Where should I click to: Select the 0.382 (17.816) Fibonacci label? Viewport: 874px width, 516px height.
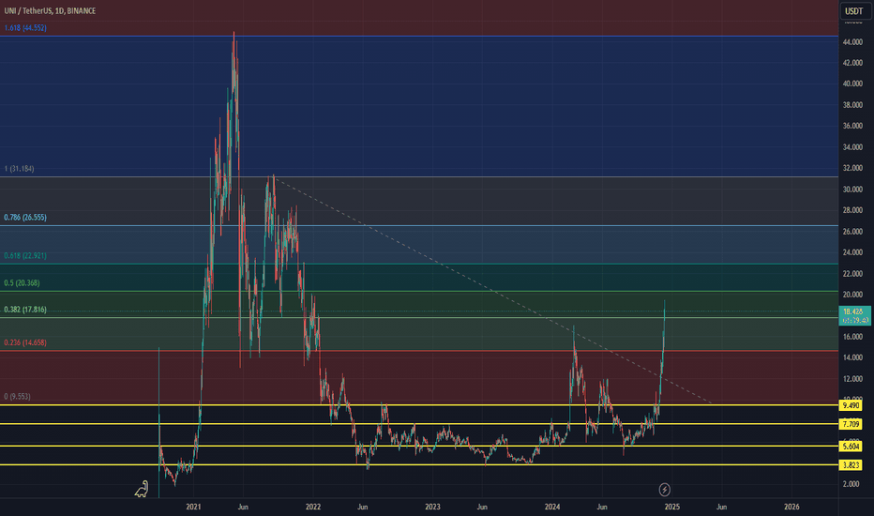click(25, 310)
